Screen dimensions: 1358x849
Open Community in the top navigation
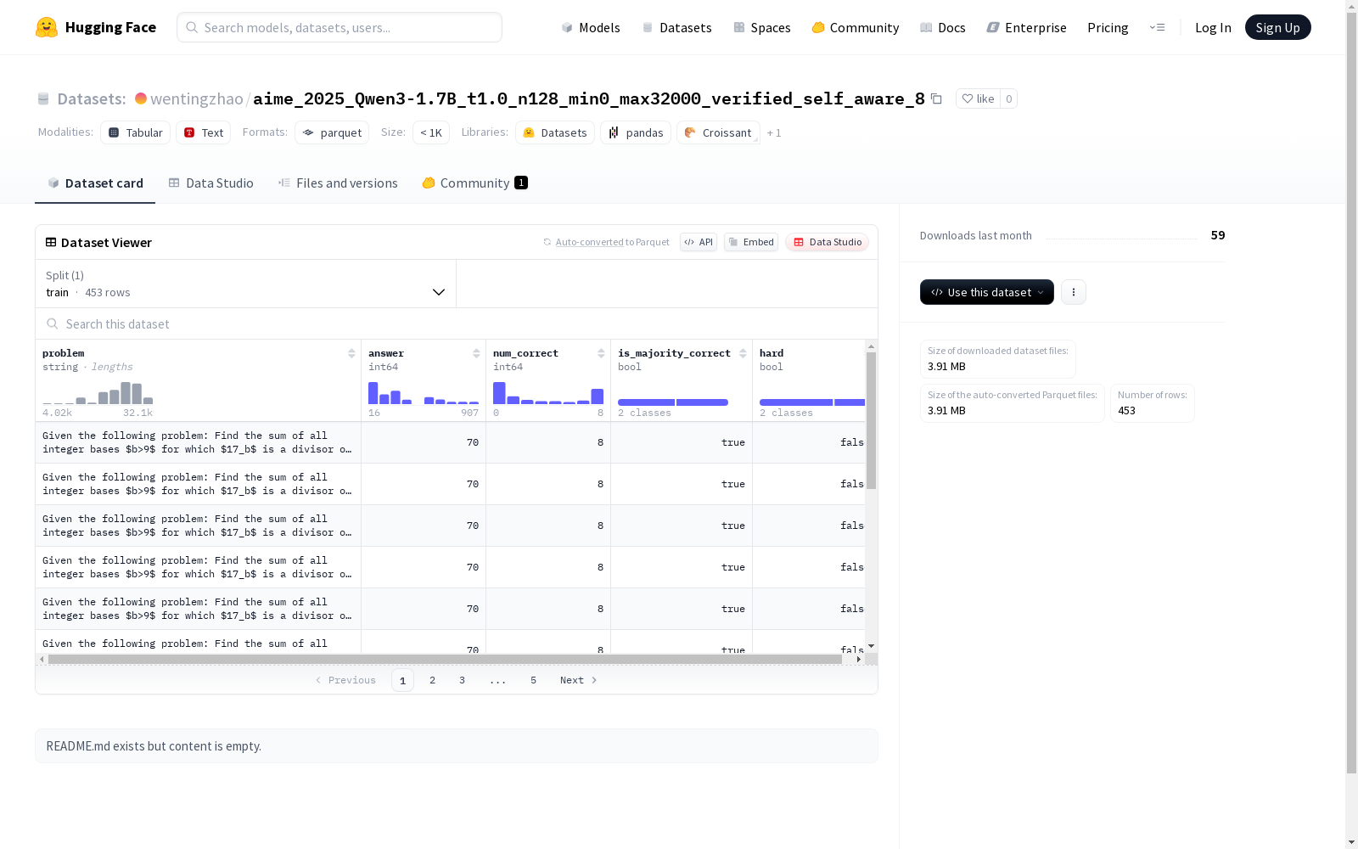tap(856, 27)
